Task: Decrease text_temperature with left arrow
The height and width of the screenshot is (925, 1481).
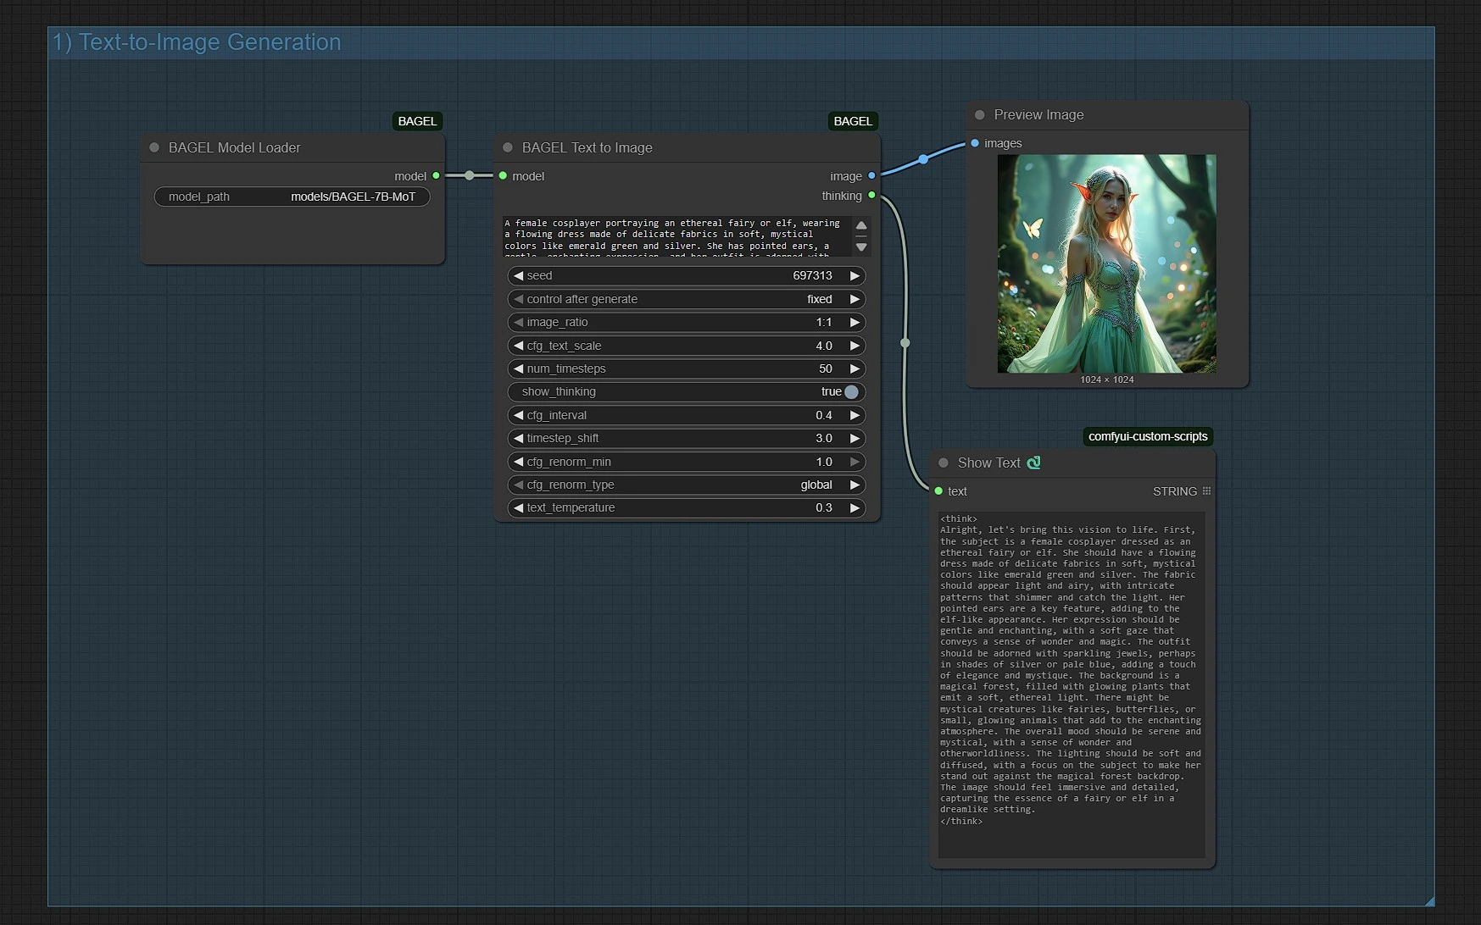Action: 518,507
